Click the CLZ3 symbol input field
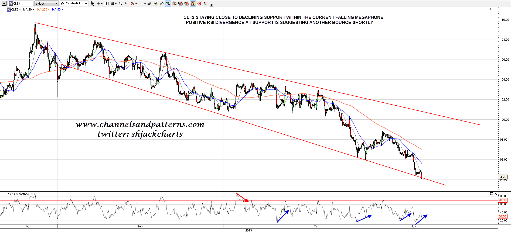This screenshot has width=511, height=232. point(21,4)
